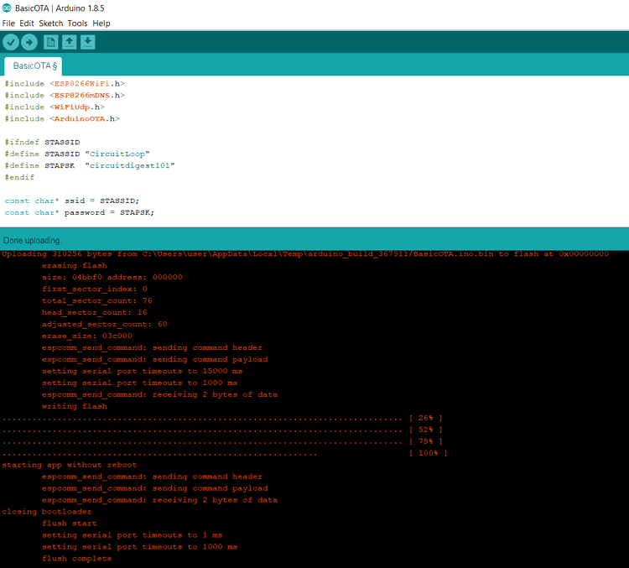The height and width of the screenshot is (568, 629).
Task: Click the Verify checkmark button
Action: [x=11, y=42]
